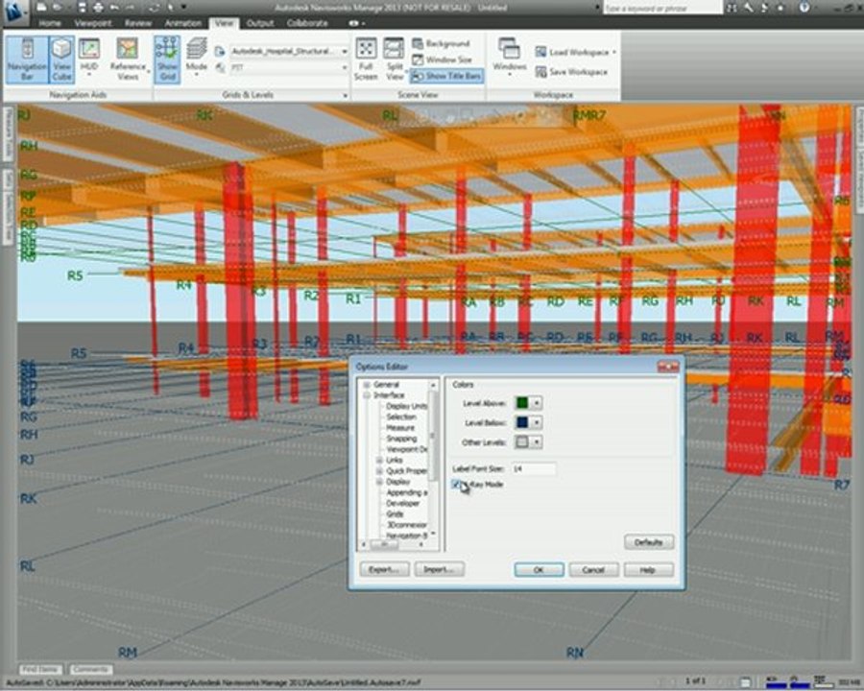Image resolution: width=864 pixels, height=691 pixels.
Task: Open the ribbon minimize toggle after Collaborate
Action: pyautogui.click(x=356, y=23)
